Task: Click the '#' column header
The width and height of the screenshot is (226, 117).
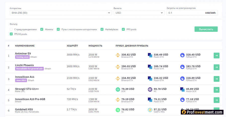Action: click(x=9, y=46)
